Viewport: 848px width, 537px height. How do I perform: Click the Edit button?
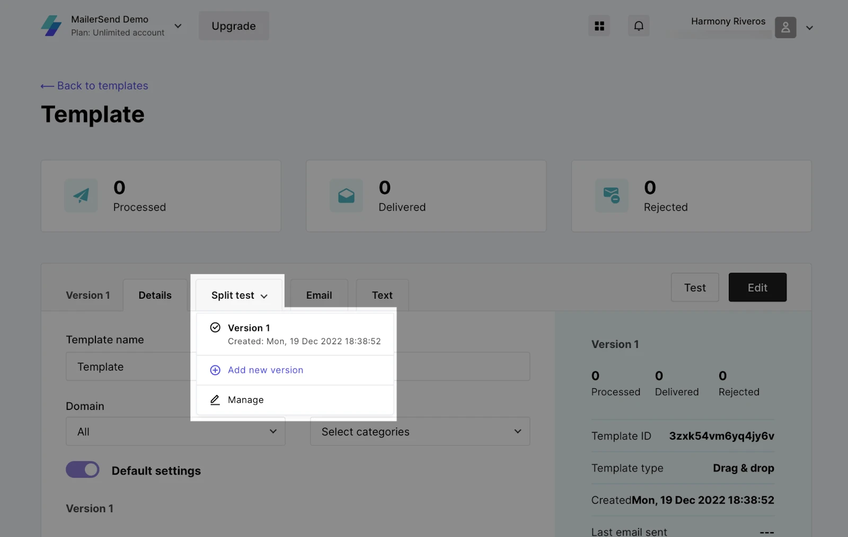click(x=757, y=288)
